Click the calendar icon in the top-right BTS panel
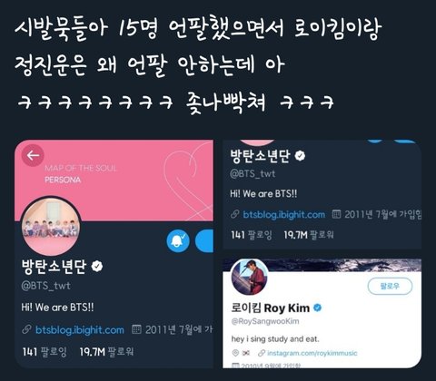 [x=336, y=214]
